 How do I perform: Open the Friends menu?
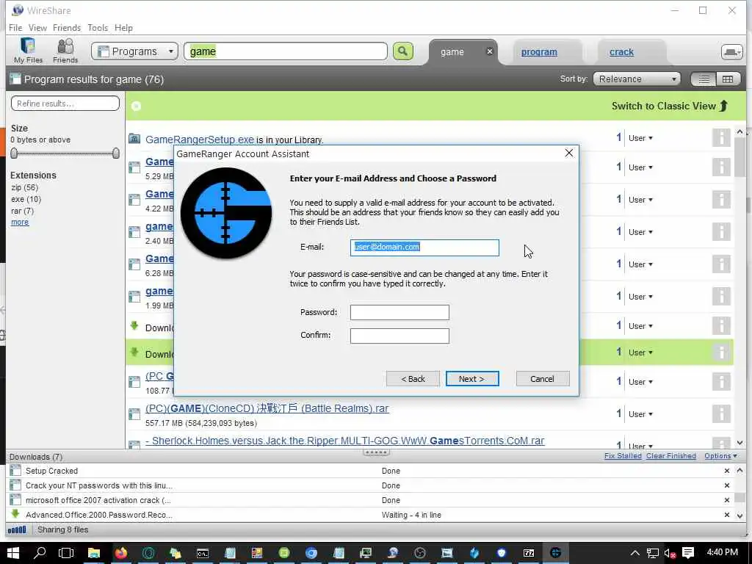click(67, 28)
